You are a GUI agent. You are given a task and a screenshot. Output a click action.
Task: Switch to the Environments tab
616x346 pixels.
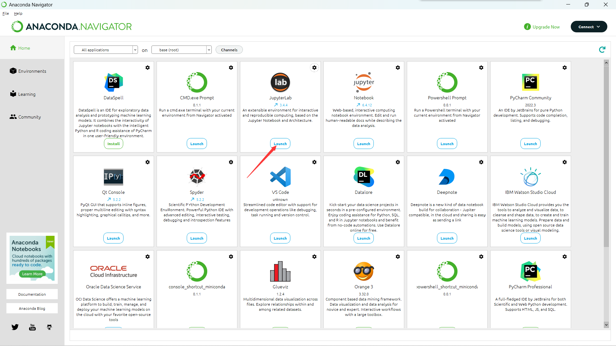click(32, 71)
